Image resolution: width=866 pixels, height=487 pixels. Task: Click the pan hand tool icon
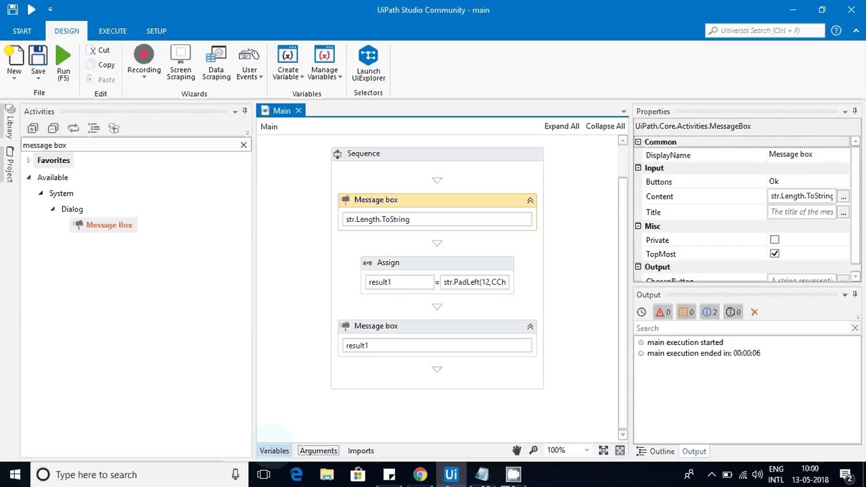[516, 450]
